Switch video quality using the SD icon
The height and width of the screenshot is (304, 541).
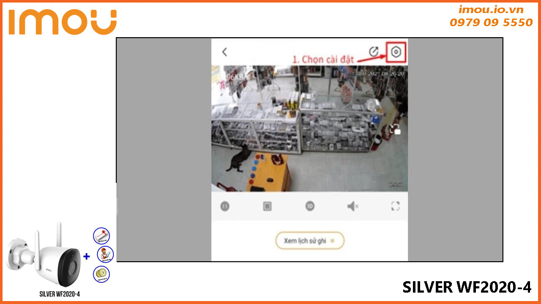pyautogui.click(x=310, y=206)
